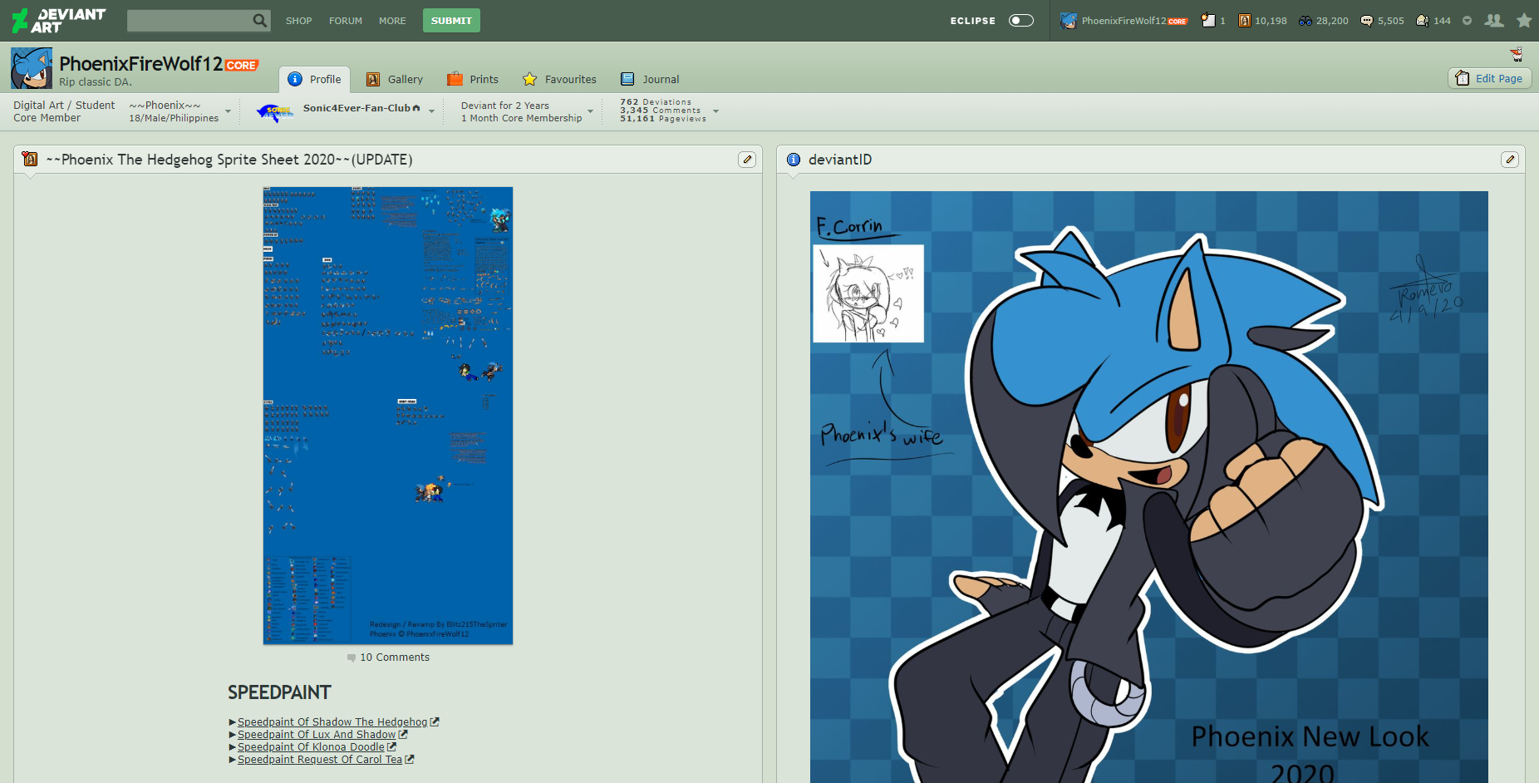Click the llama badge icon
This screenshot has width=1539, height=783.
[1517, 54]
